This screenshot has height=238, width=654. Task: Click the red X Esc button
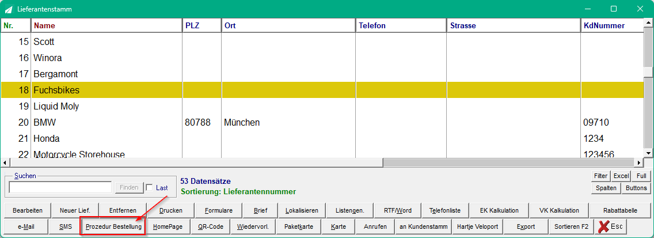[x=611, y=226]
